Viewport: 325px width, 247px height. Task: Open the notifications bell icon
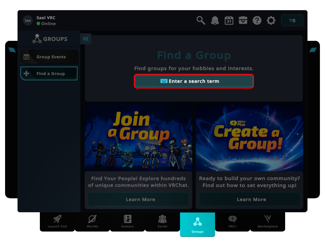[x=215, y=20]
